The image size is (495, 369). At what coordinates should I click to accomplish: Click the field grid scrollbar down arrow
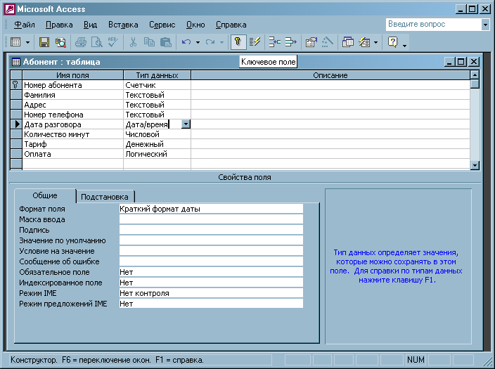[x=475, y=165]
